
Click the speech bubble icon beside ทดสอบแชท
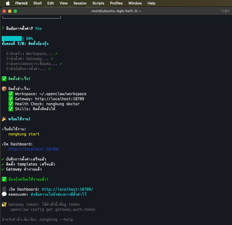(4, 194)
